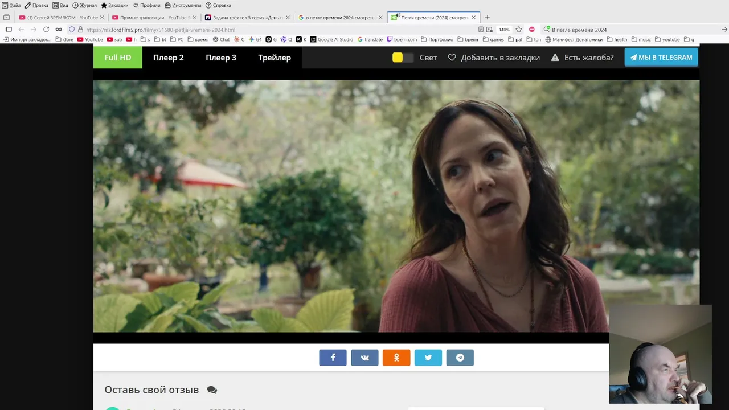Screen dimensions: 729x410
Task: Click the movie video player frame
Action: click(x=396, y=206)
